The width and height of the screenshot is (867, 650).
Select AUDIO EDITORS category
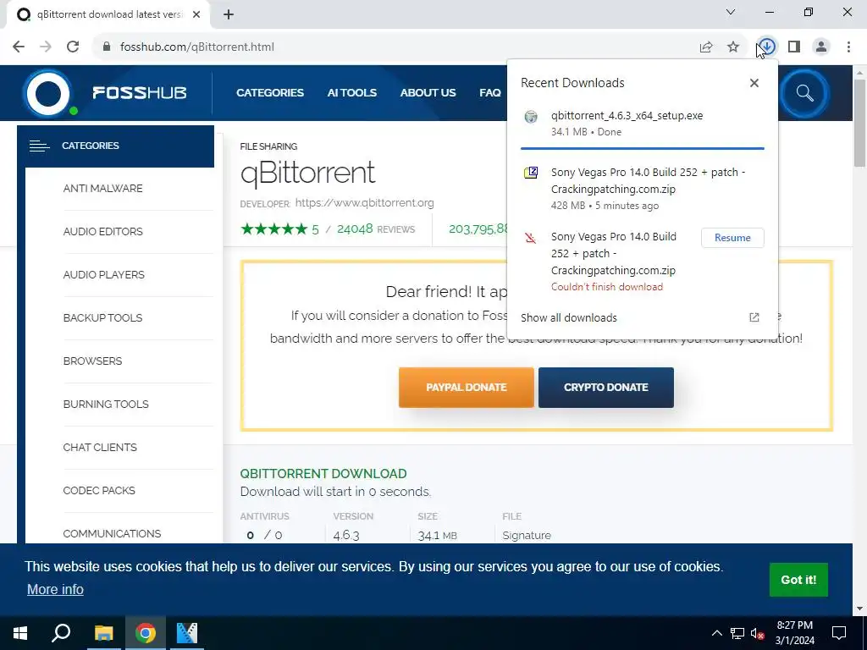[102, 232]
